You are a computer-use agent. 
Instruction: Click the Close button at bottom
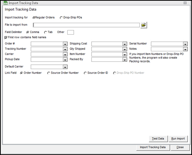click(x=180, y=147)
